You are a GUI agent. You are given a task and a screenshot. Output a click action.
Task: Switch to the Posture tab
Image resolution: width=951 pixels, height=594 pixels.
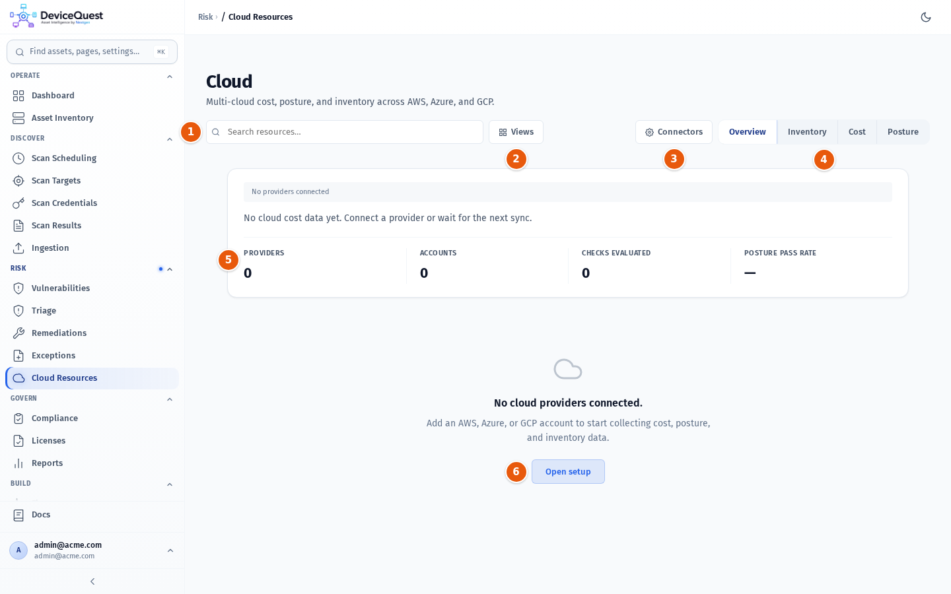(x=903, y=132)
